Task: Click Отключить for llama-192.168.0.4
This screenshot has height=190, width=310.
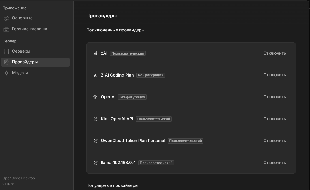Action: click(x=274, y=163)
